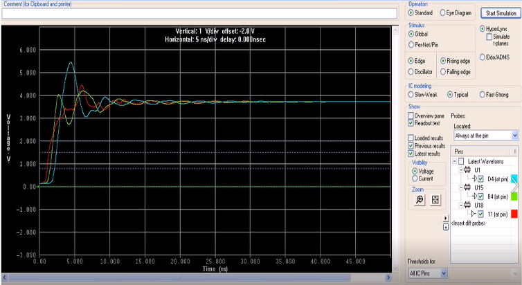Image resolution: width=522 pixels, height=285 pixels.
Task: Click the U18 component chip icon
Action: point(467,205)
